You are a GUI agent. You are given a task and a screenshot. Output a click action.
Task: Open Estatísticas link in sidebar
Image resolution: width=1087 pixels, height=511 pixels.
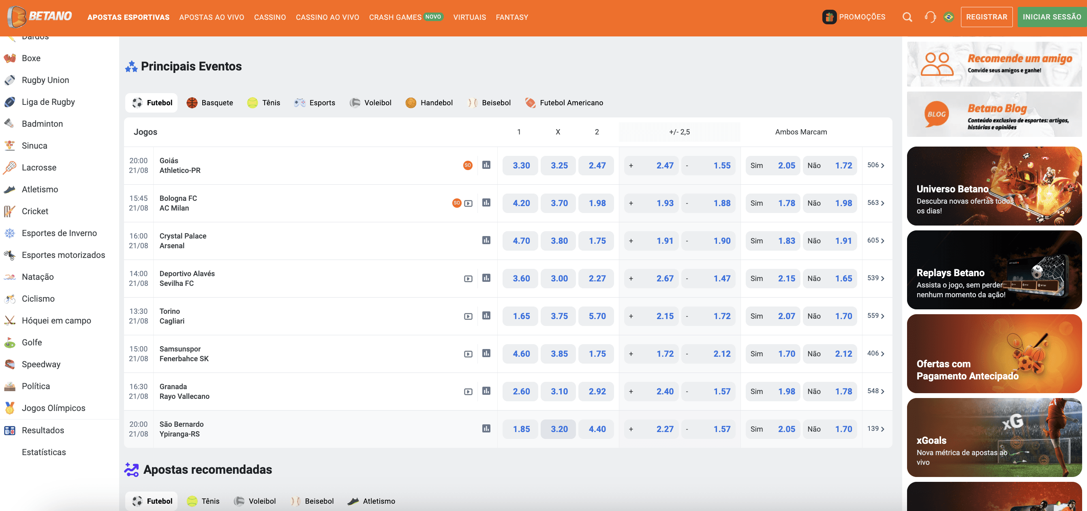(x=44, y=452)
